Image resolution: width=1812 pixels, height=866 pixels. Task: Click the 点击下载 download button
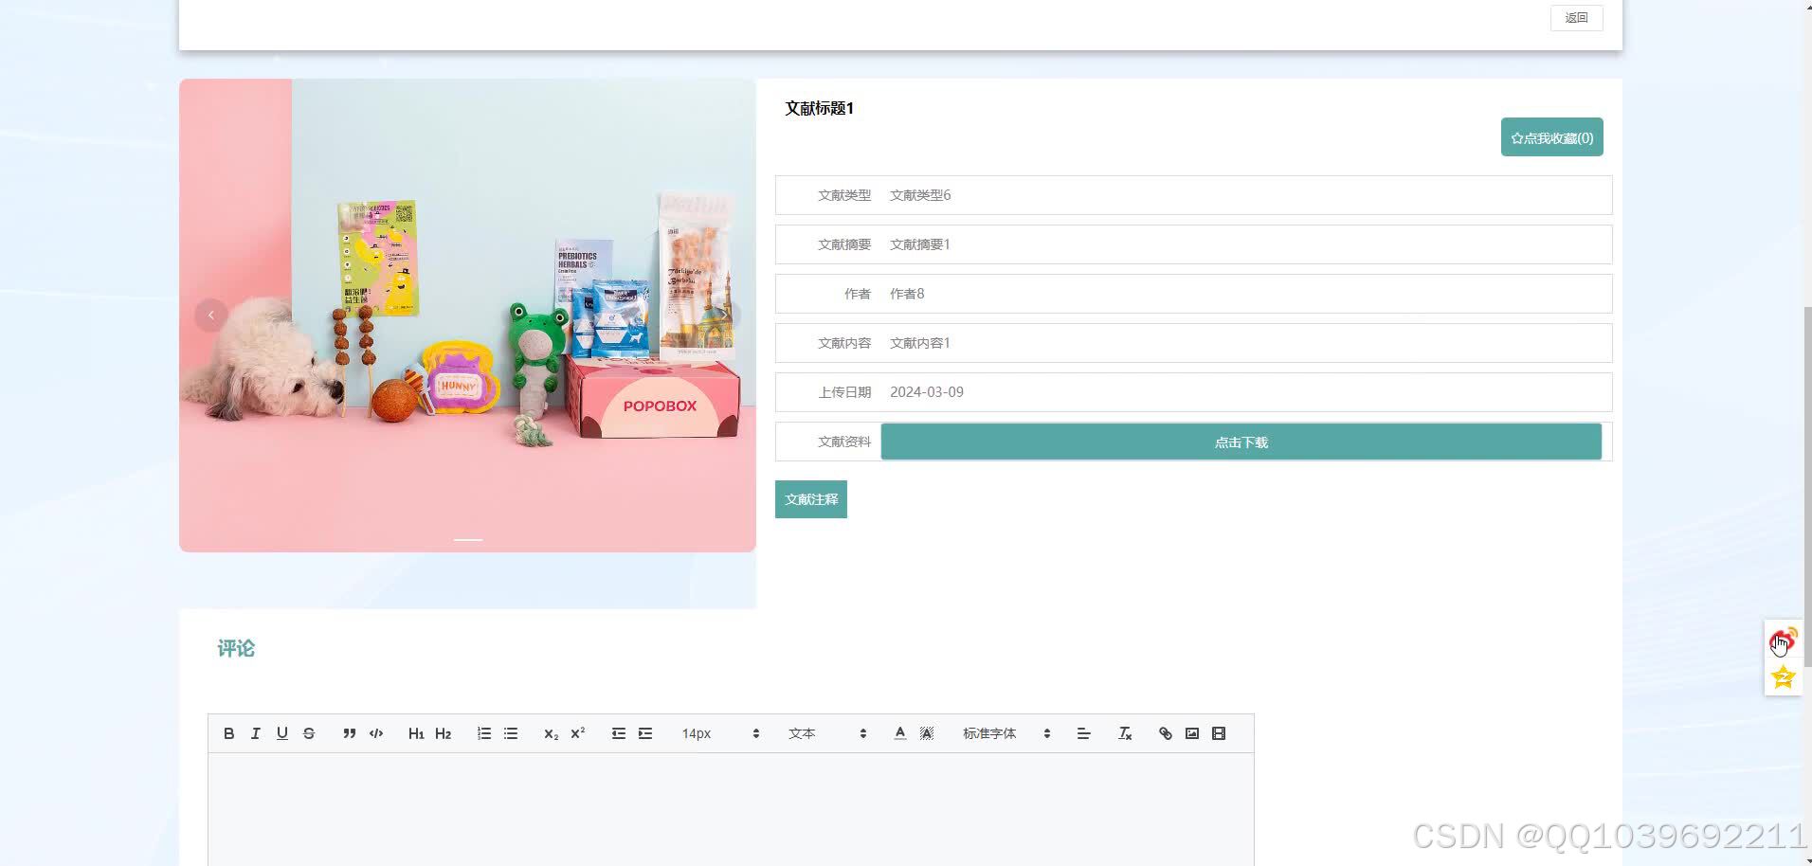point(1241,442)
